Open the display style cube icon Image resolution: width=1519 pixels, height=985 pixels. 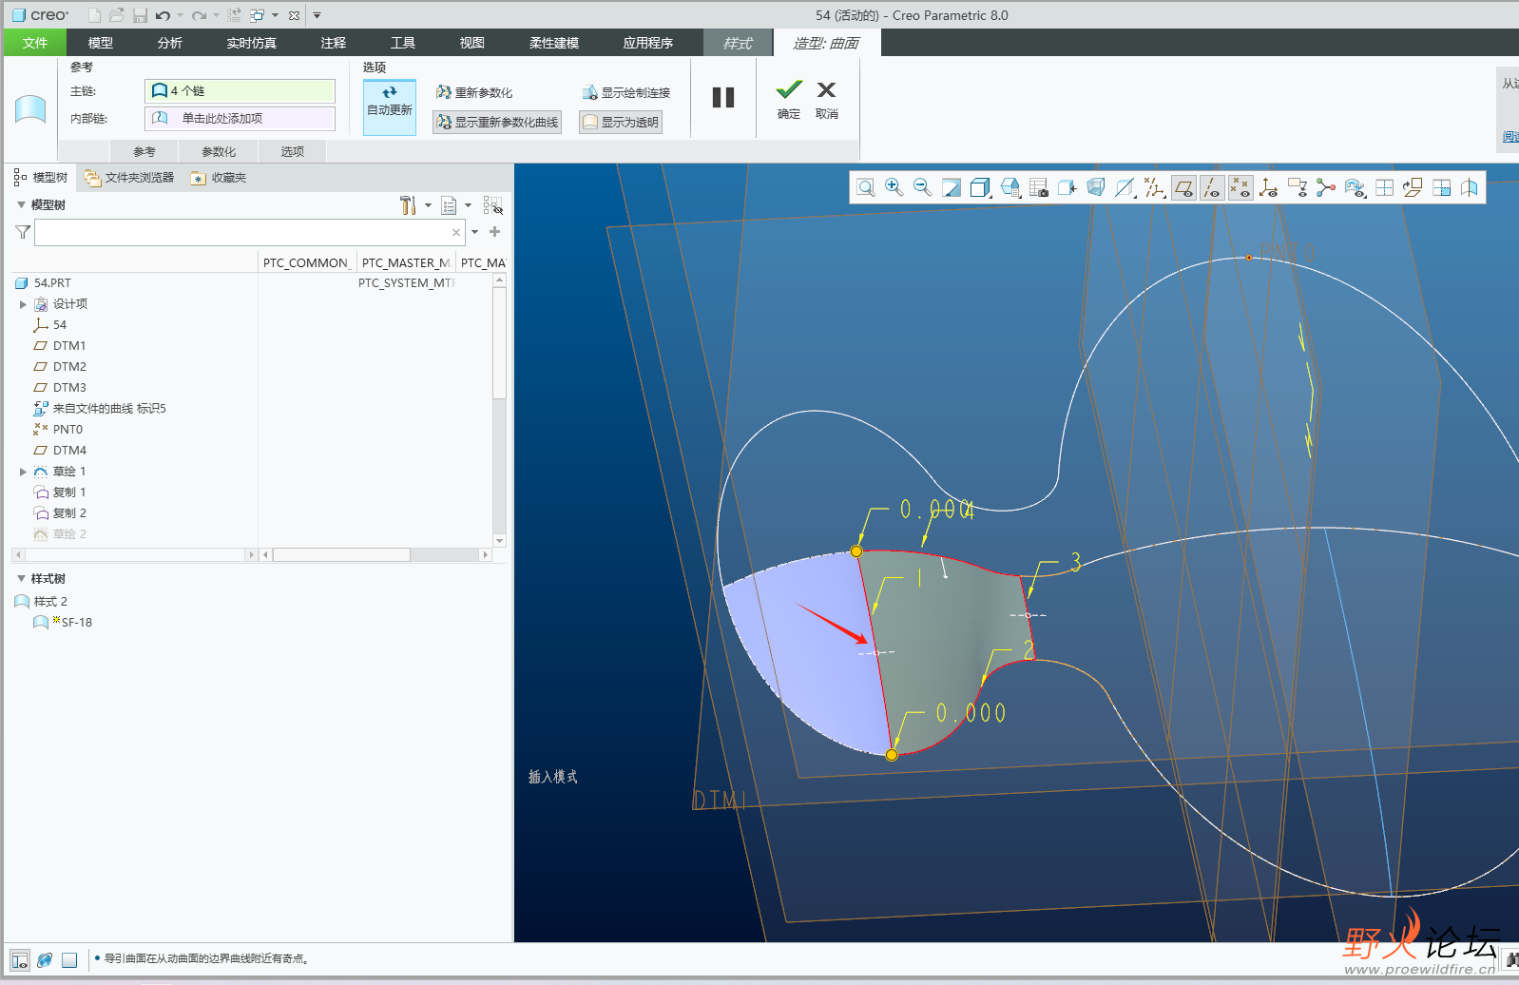[x=980, y=187]
